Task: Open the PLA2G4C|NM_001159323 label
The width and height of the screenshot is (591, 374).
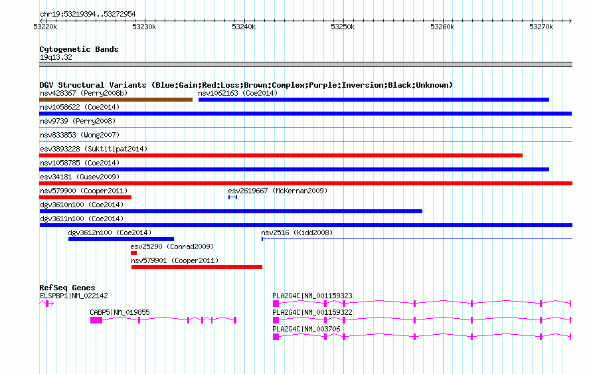Action: click(313, 296)
